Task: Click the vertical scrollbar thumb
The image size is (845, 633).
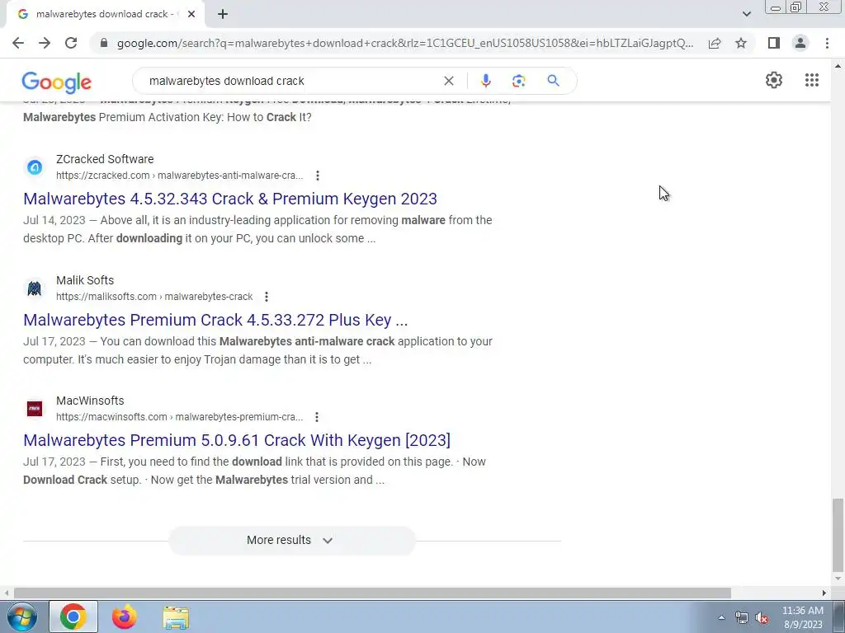Action: tap(838, 536)
